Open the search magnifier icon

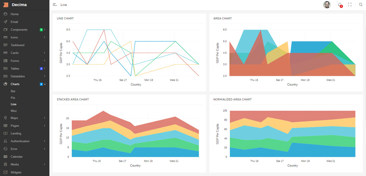tap(361, 4)
